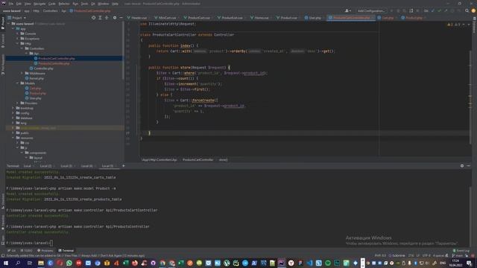
Task: Click the collapse all icon in Project toolbar
Action: coord(107,18)
